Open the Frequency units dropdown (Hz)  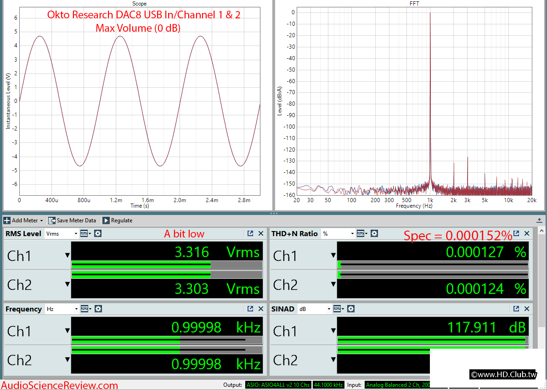coord(62,309)
